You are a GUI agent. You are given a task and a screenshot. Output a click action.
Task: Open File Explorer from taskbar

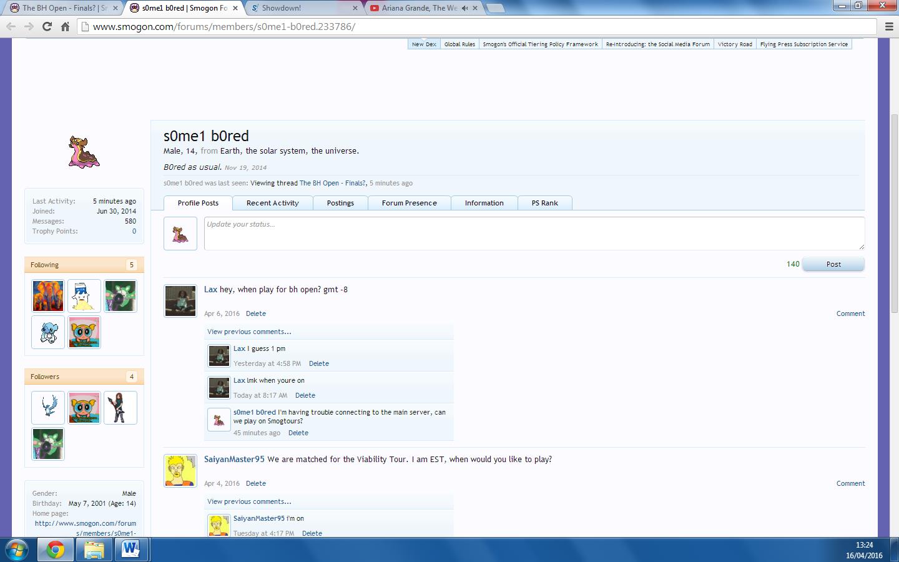pyautogui.click(x=94, y=550)
